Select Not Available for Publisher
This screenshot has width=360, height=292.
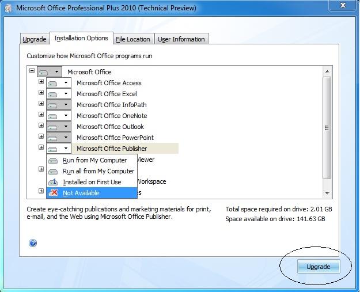click(x=92, y=193)
